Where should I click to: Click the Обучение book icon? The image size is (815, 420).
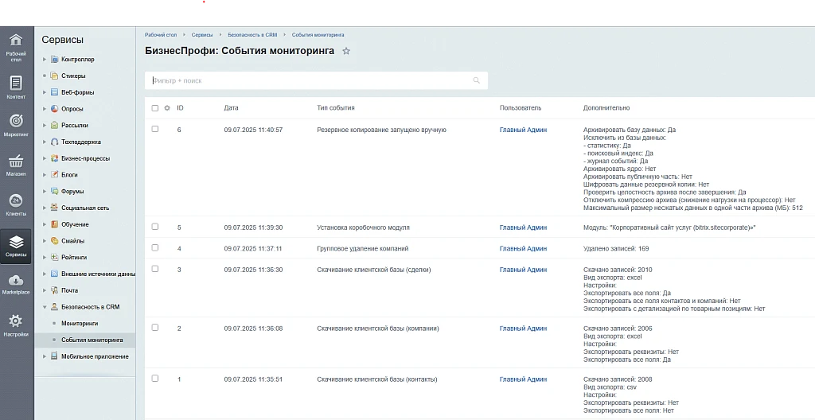tap(55, 224)
